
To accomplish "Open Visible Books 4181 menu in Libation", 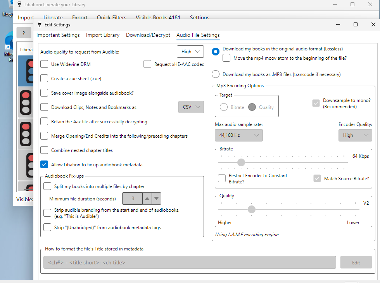I will click(x=158, y=17).
